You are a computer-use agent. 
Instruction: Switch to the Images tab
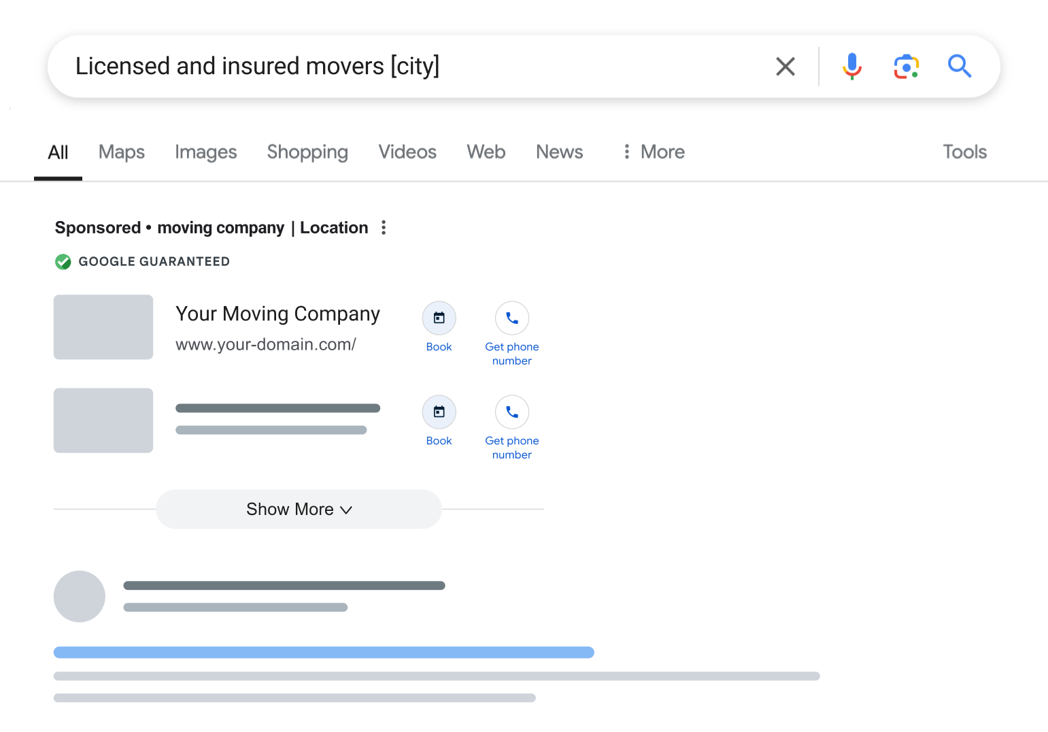(x=206, y=152)
